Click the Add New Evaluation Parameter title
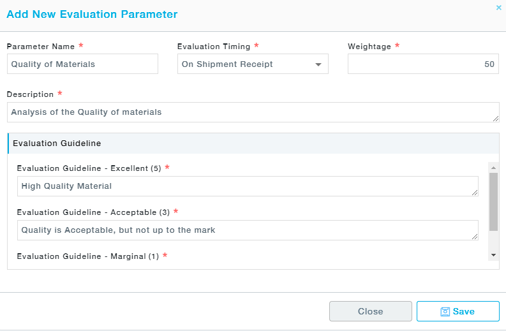Viewport: 506px width, 331px height. 92,14
